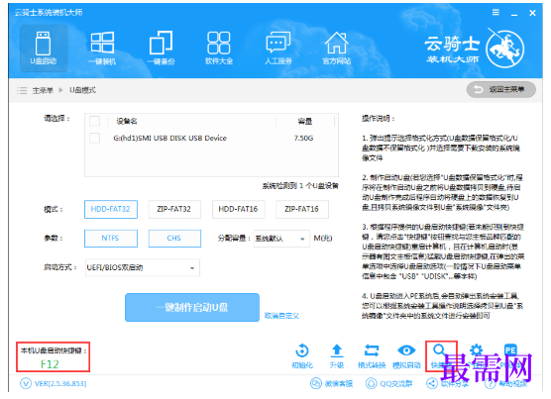The width and height of the screenshot is (551, 399).
Task: Open the 启动方式 UEFI/BIOS双启动 dropdown
Action: pos(143,267)
